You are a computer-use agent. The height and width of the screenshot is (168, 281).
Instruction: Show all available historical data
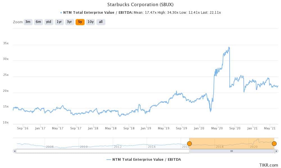[x=100, y=22]
